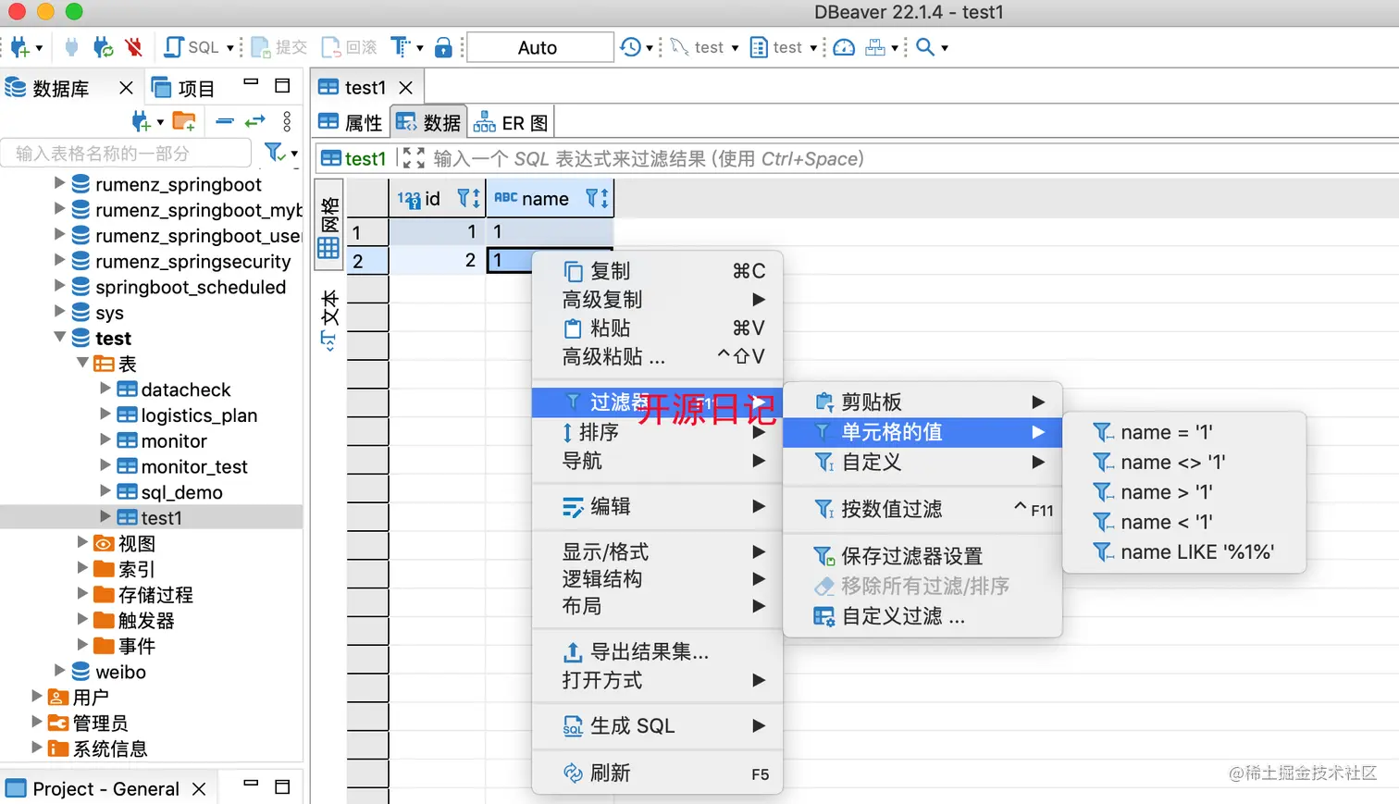Click the 回滚 rollback button
The height and width of the screenshot is (804, 1399).
click(x=350, y=47)
